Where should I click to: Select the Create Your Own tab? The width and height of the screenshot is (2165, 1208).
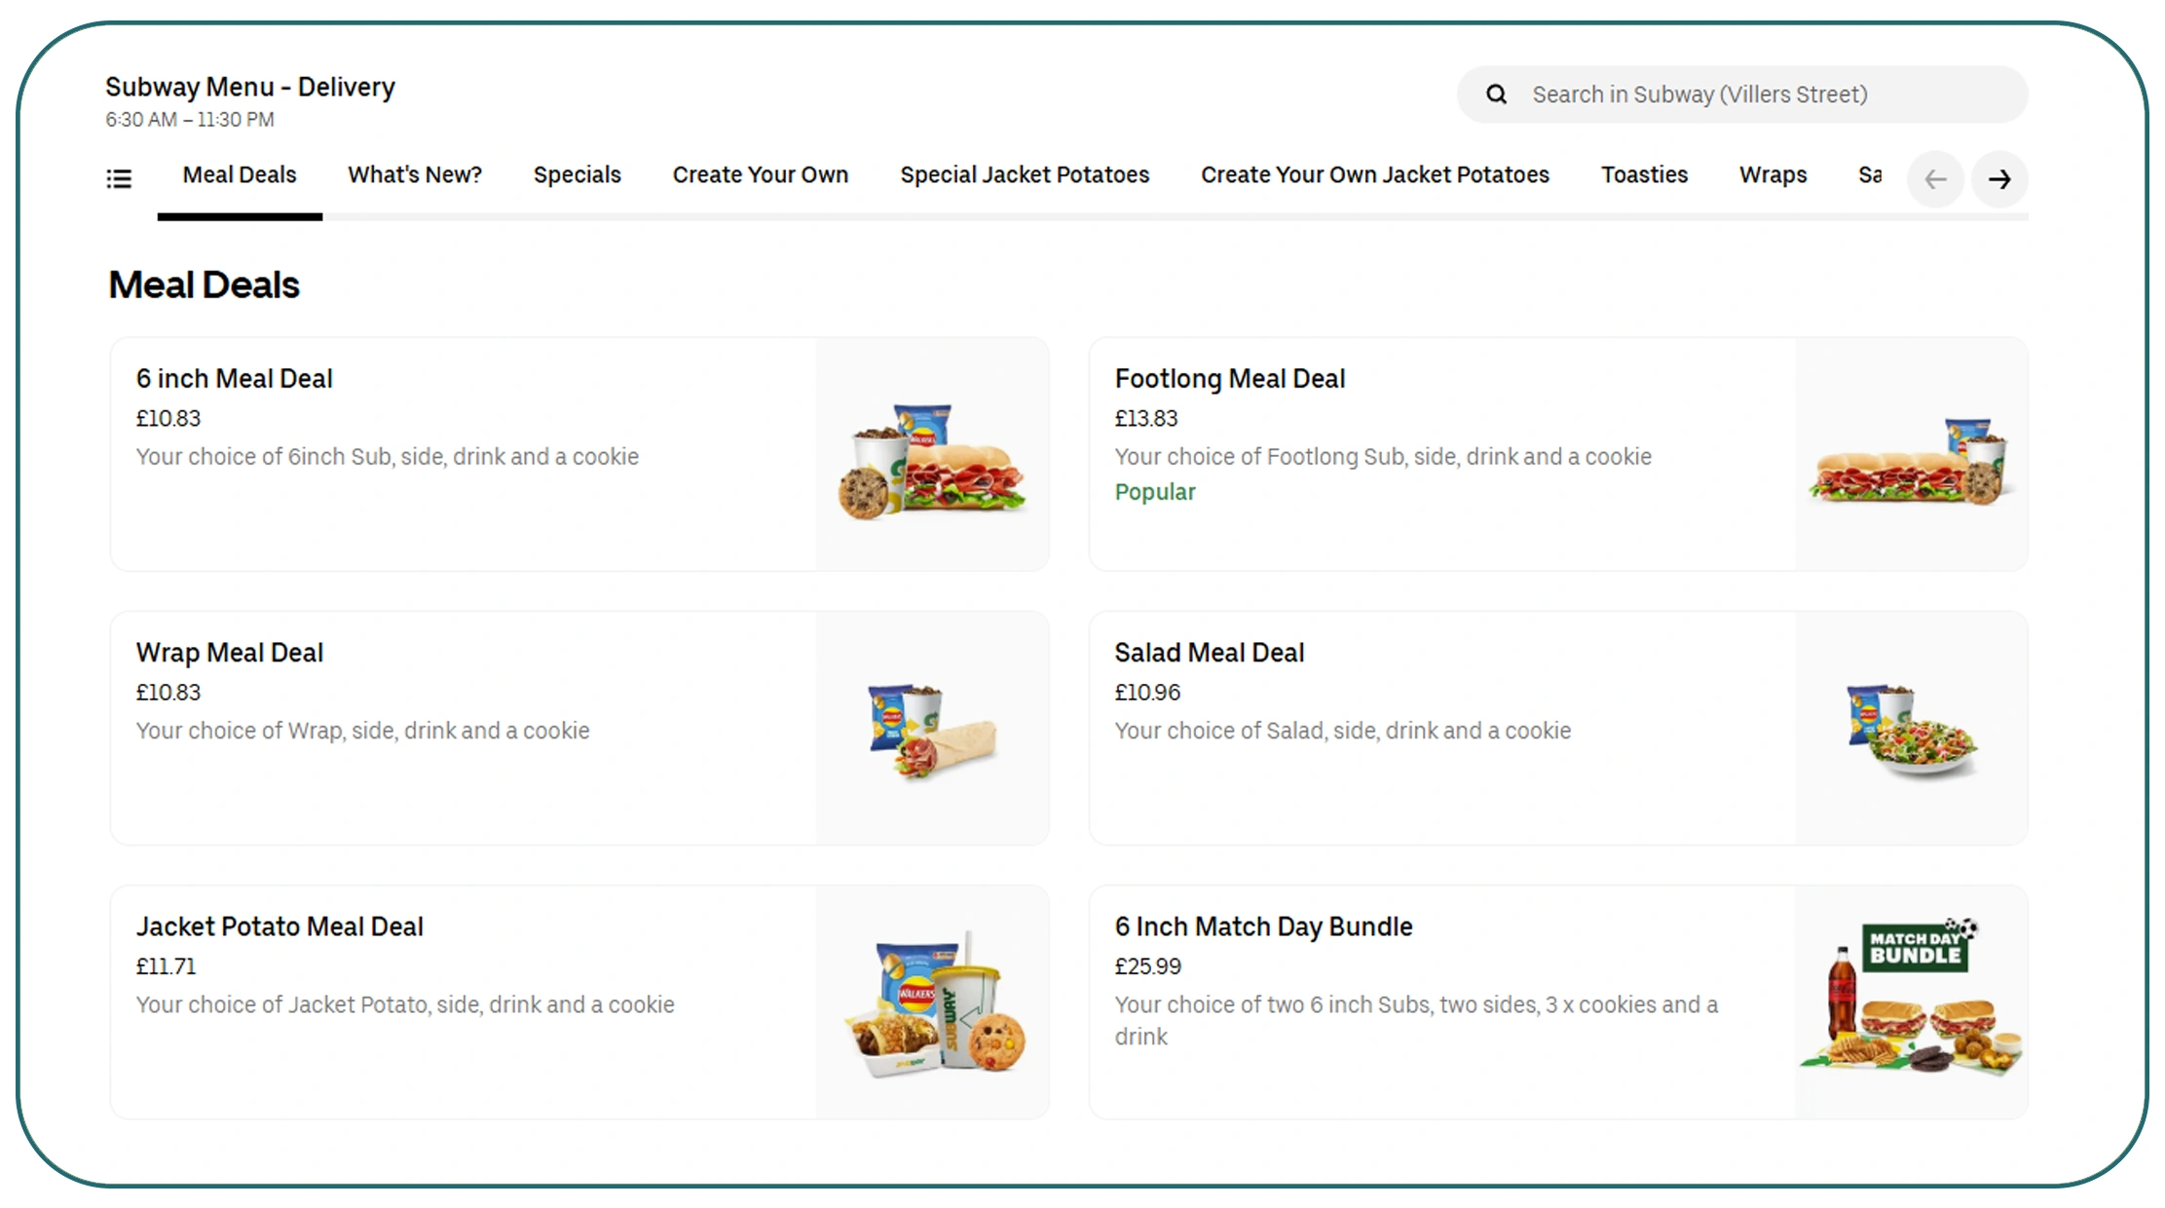click(760, 174)
